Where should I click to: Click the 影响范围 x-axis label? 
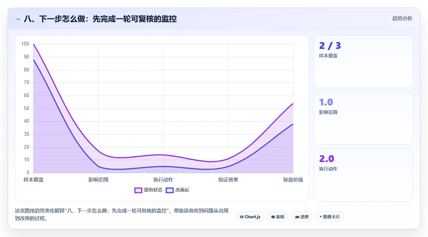coord(98,180)
